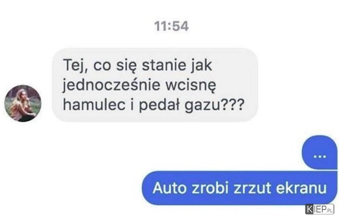Click the word 'jednocześnie' in the message
339x219 pixels.
tap(111, 85)
